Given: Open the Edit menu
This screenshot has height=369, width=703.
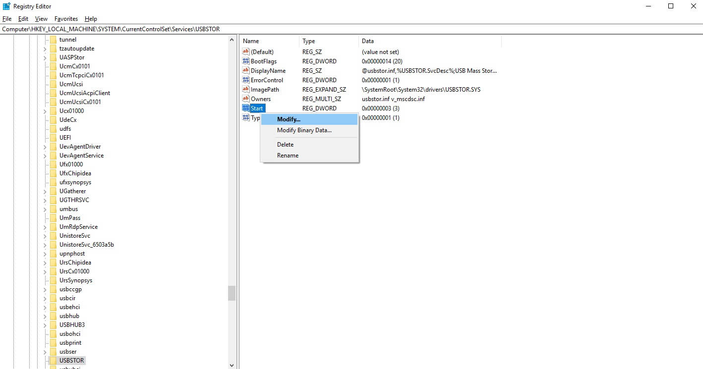Looking at the screenshot, I should coord(23,19).
